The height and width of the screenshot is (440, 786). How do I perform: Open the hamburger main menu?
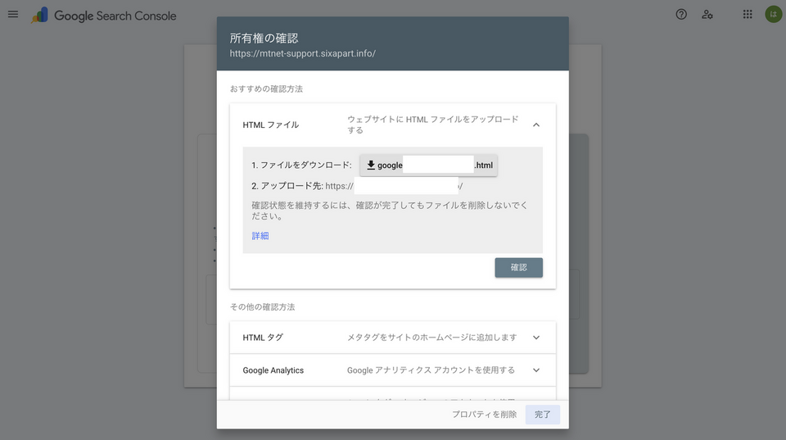(13, 15)
